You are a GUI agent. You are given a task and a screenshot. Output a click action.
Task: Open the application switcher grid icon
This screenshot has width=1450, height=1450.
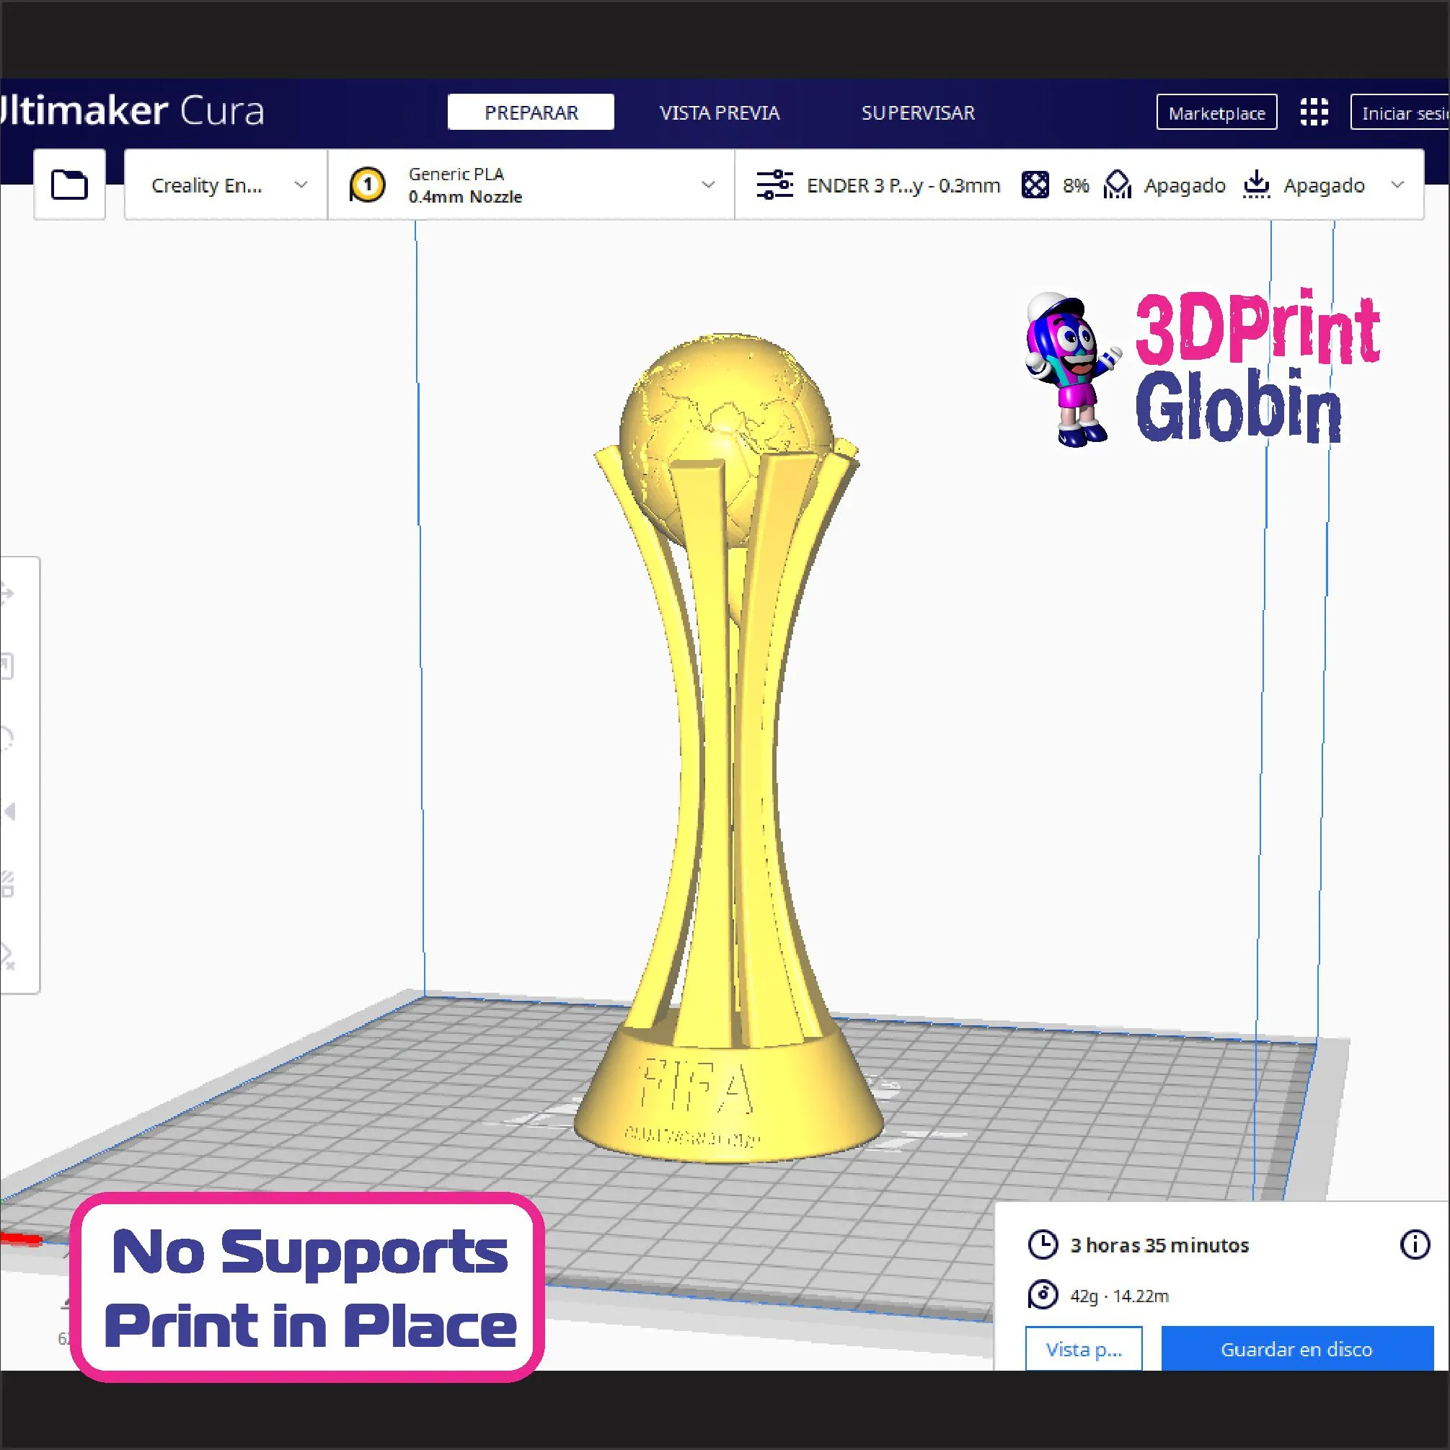coord(1314,112)
